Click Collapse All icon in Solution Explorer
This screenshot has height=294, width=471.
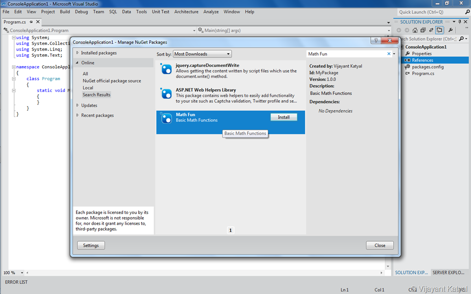(x=423, y=30)
